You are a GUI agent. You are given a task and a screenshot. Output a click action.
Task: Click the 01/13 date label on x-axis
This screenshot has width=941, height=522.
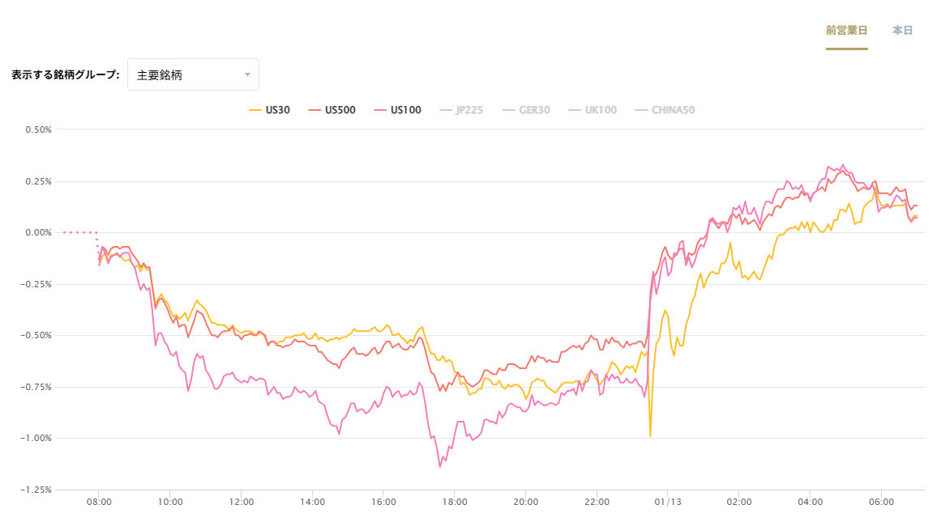point(667,503)
